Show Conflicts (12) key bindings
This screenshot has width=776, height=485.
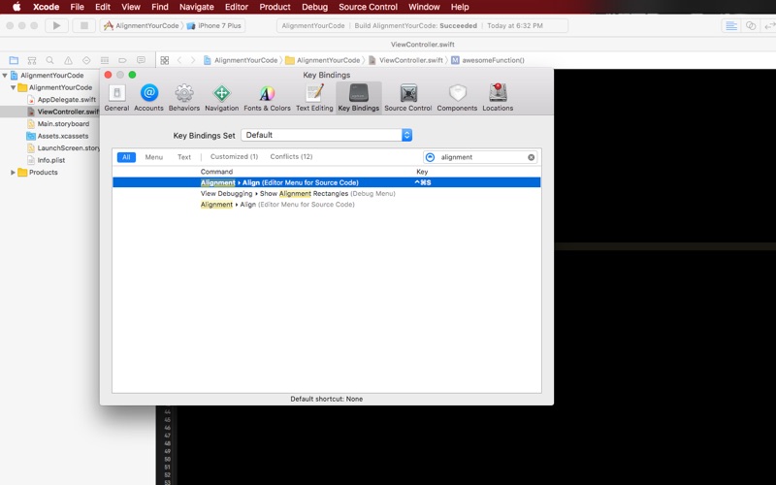pyautogui.click(x=292, y=156)
